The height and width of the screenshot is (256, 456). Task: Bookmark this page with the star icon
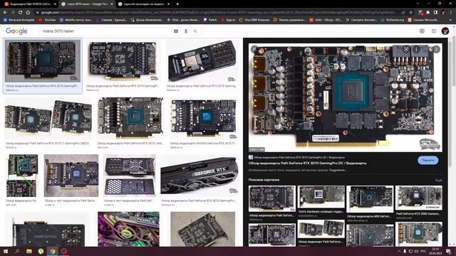coord(410,13)
